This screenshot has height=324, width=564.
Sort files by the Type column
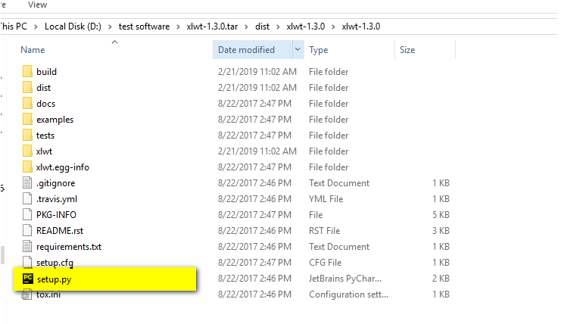click(318, 50)
